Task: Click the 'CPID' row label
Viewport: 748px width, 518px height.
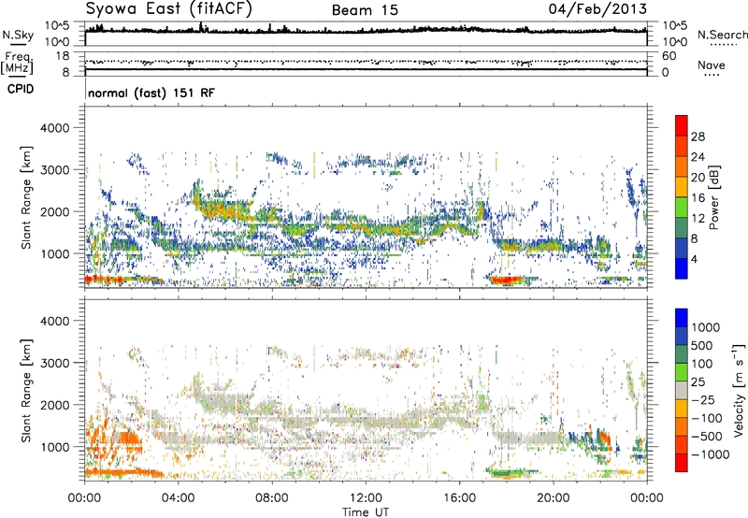Action: pyautogui.click(x=21, y=89)
